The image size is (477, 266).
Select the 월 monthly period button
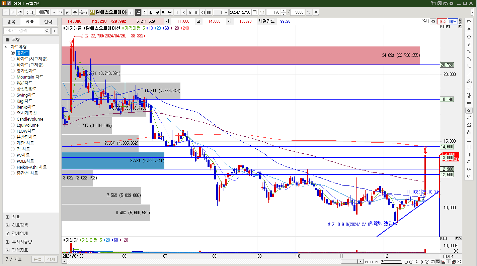pyautogui.click(x=151, y=12)
